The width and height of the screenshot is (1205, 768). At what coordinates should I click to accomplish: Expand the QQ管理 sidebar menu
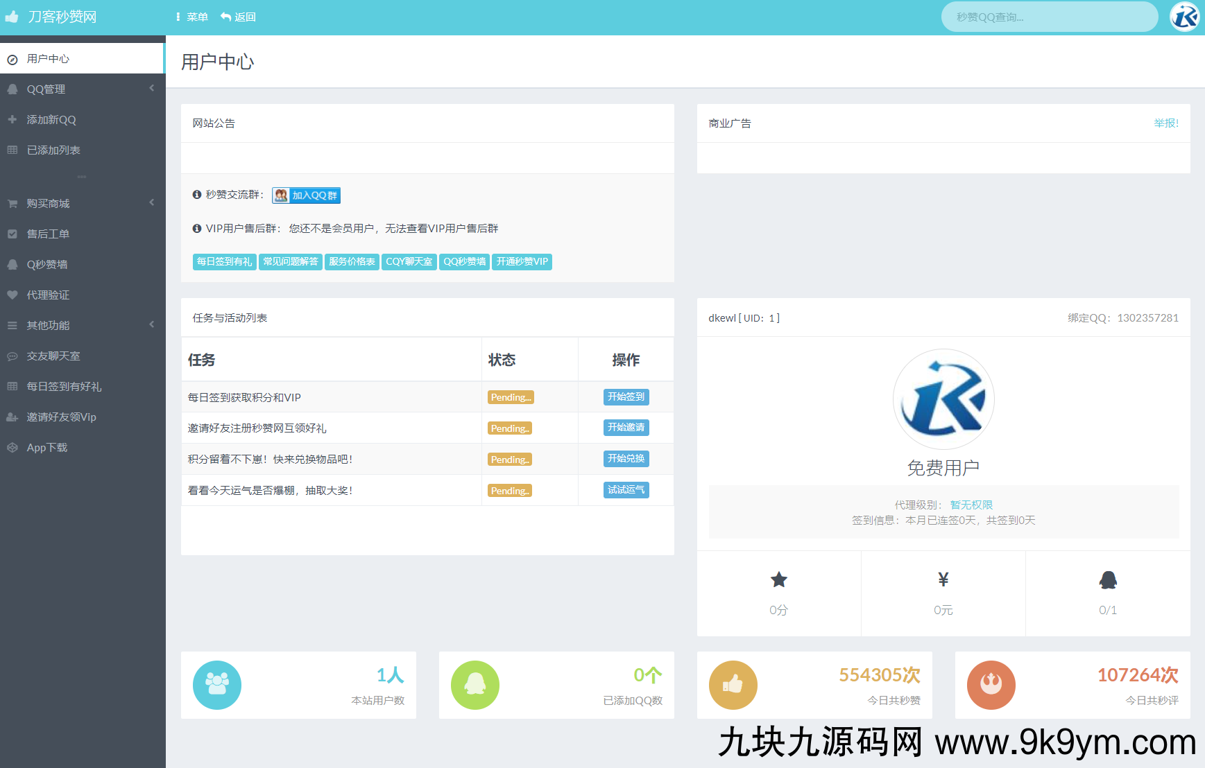pos(82,89)
